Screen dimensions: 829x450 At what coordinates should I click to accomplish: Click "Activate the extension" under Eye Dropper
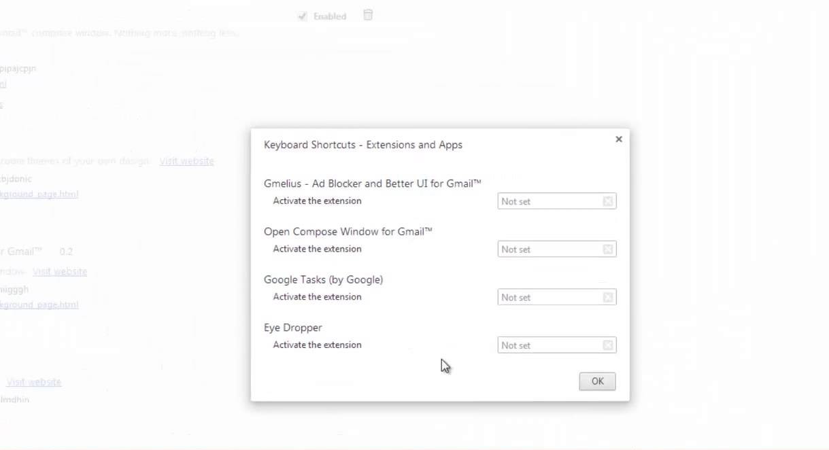(318, 345)
